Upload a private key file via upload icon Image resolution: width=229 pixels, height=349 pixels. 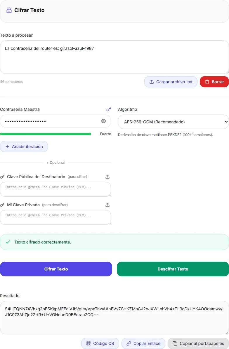(107, 205)
